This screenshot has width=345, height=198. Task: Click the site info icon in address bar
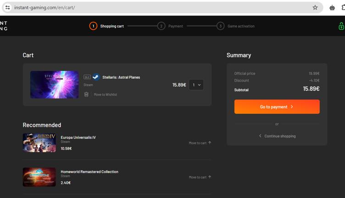tap(7, 7)
